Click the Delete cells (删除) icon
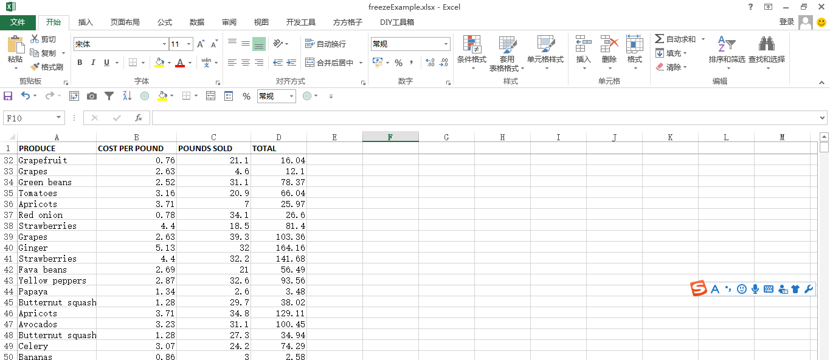This screenshot has height=360, width=830. [x=609, y=44]
